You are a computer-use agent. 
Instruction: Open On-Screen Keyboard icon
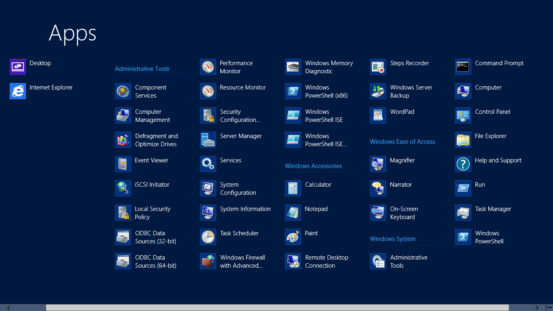(x=378, y=213)
